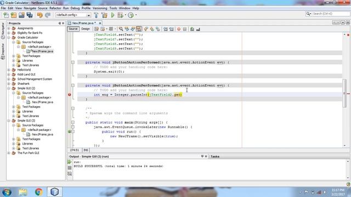Toggle bookmark on current line

[158, 29]
